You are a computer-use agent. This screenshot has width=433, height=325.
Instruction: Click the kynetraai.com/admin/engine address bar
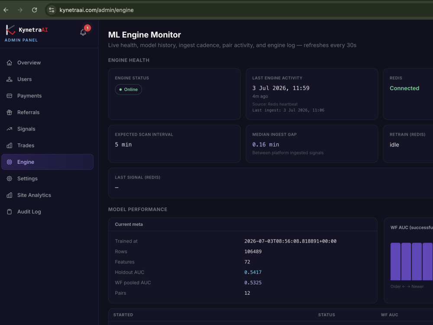[97, 10]
